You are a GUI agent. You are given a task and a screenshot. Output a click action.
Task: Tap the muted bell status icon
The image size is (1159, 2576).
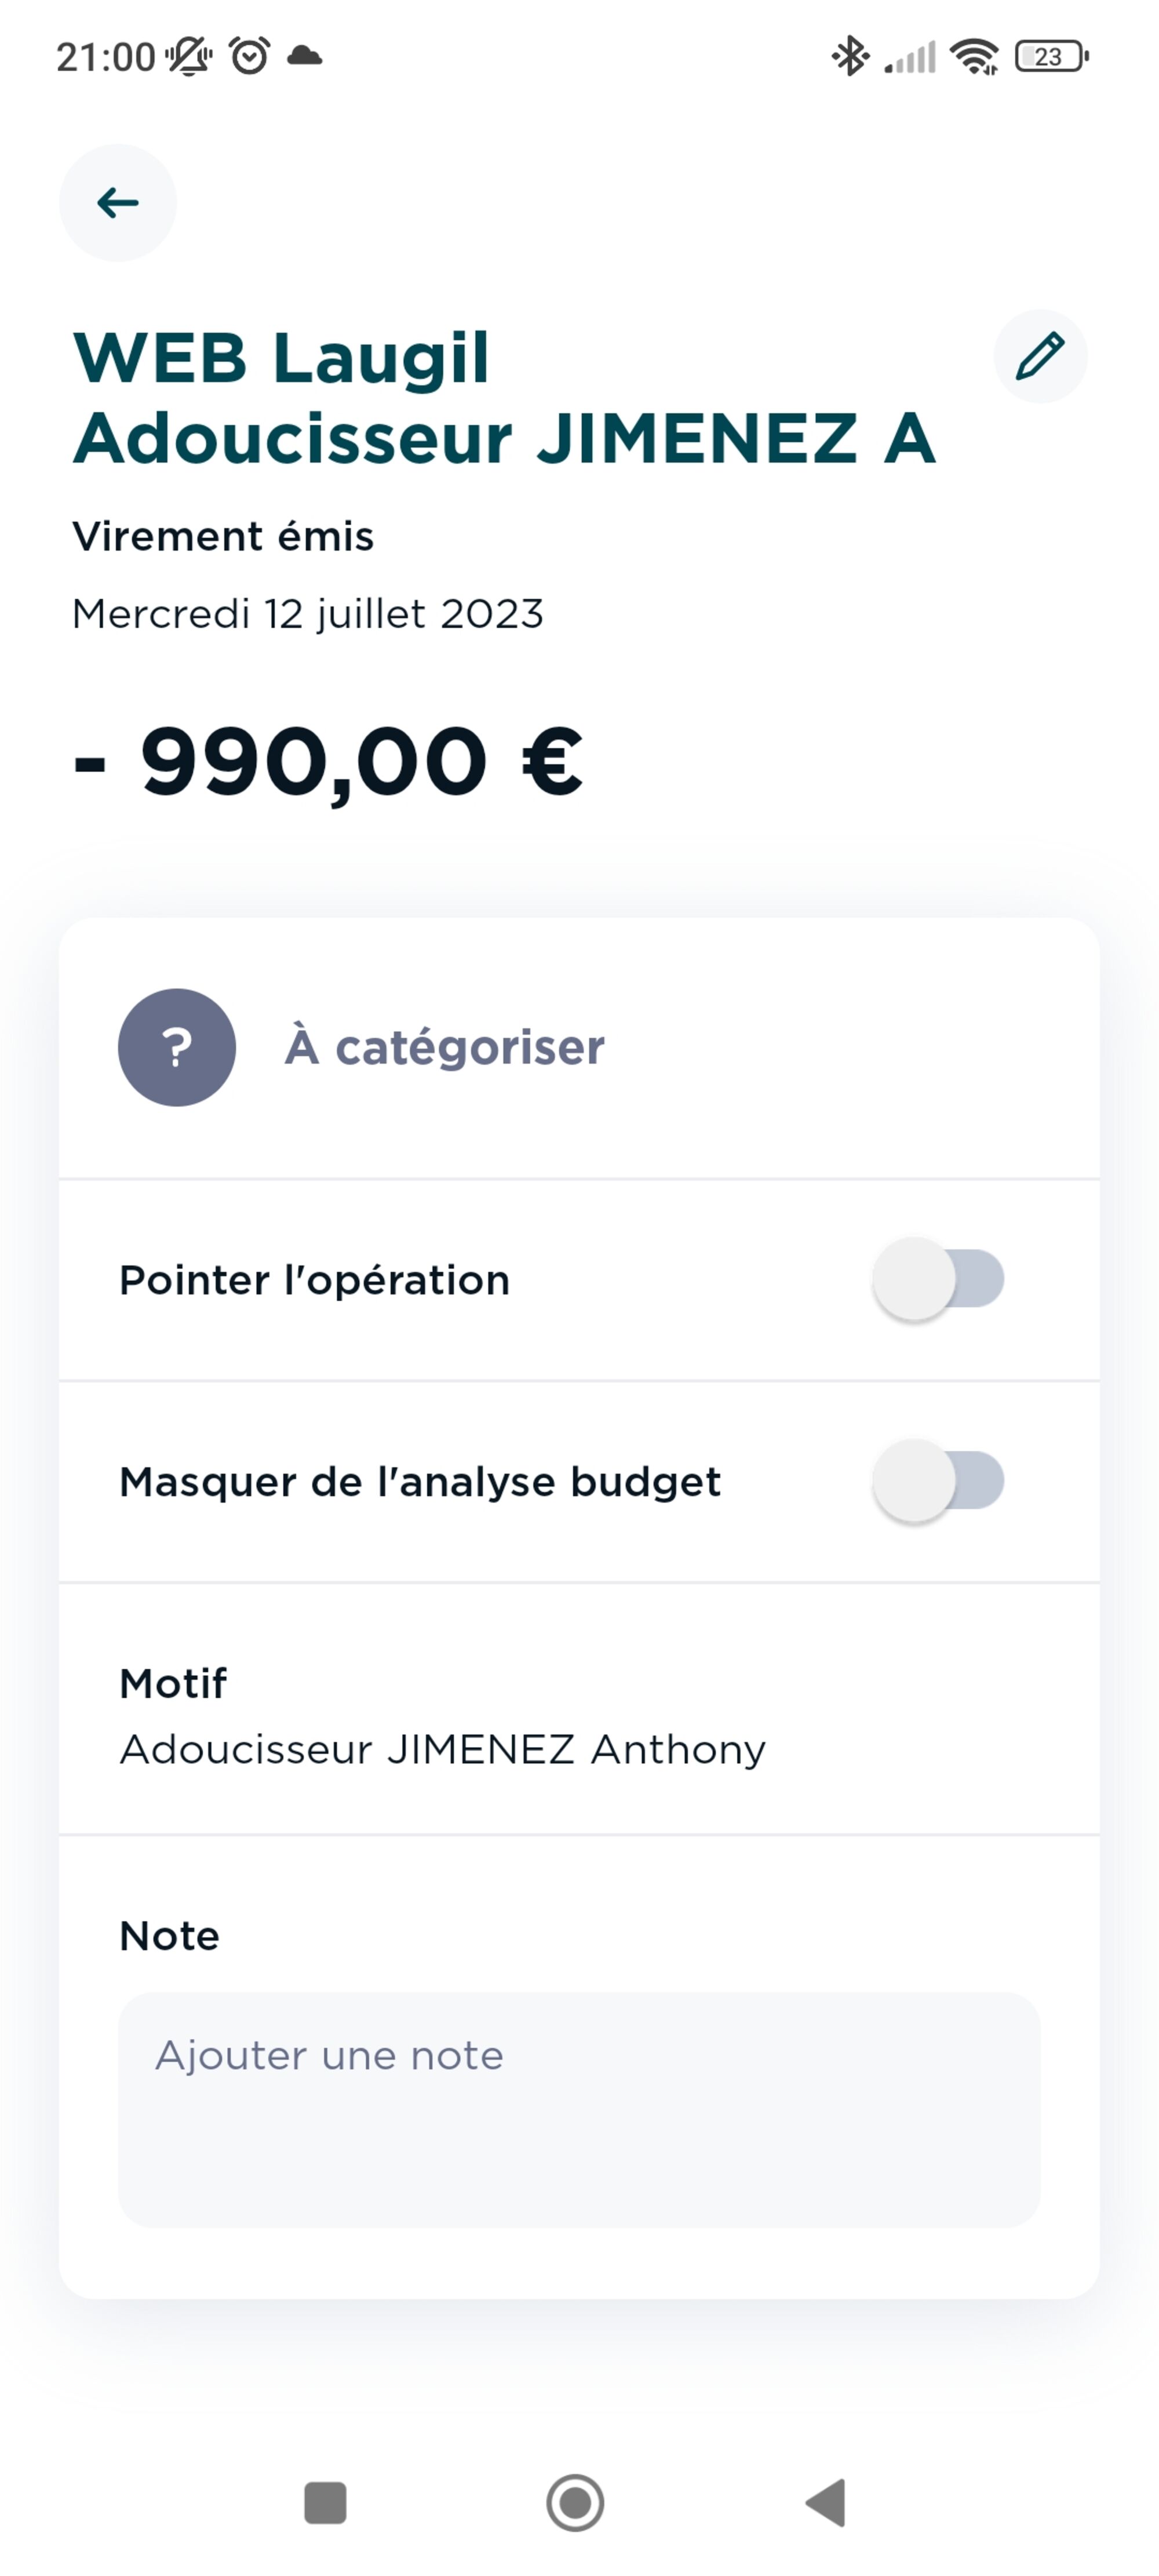point(189,56)
